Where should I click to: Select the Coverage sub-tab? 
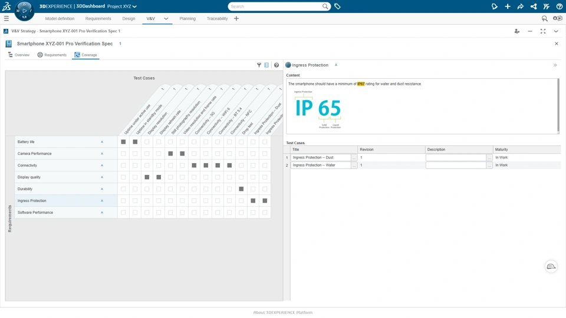pos(85,55)
